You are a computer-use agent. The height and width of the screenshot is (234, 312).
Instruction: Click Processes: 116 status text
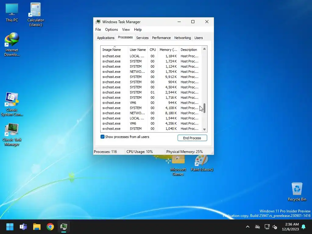point(105,152)
